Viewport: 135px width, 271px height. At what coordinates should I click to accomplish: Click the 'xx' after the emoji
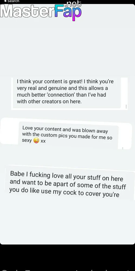coord(43,141)
